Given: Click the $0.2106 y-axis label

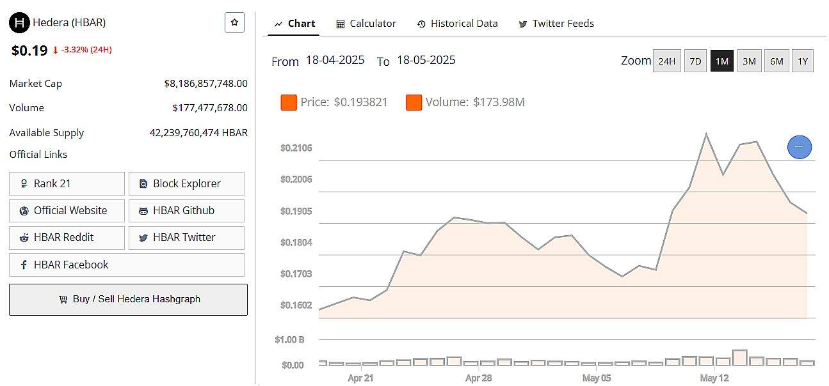Looking at the screenshot, I should pos(296,148).
